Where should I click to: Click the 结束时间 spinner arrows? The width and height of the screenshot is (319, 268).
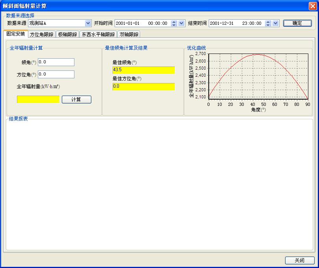click(268, 23)
